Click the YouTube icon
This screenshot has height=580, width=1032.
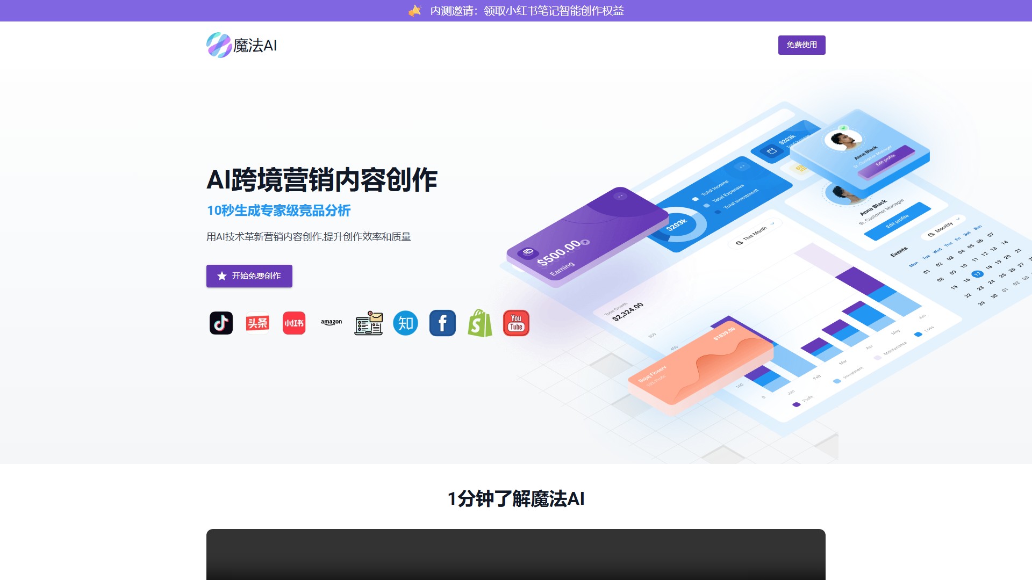pyautogui.click(x=516, y=323)
